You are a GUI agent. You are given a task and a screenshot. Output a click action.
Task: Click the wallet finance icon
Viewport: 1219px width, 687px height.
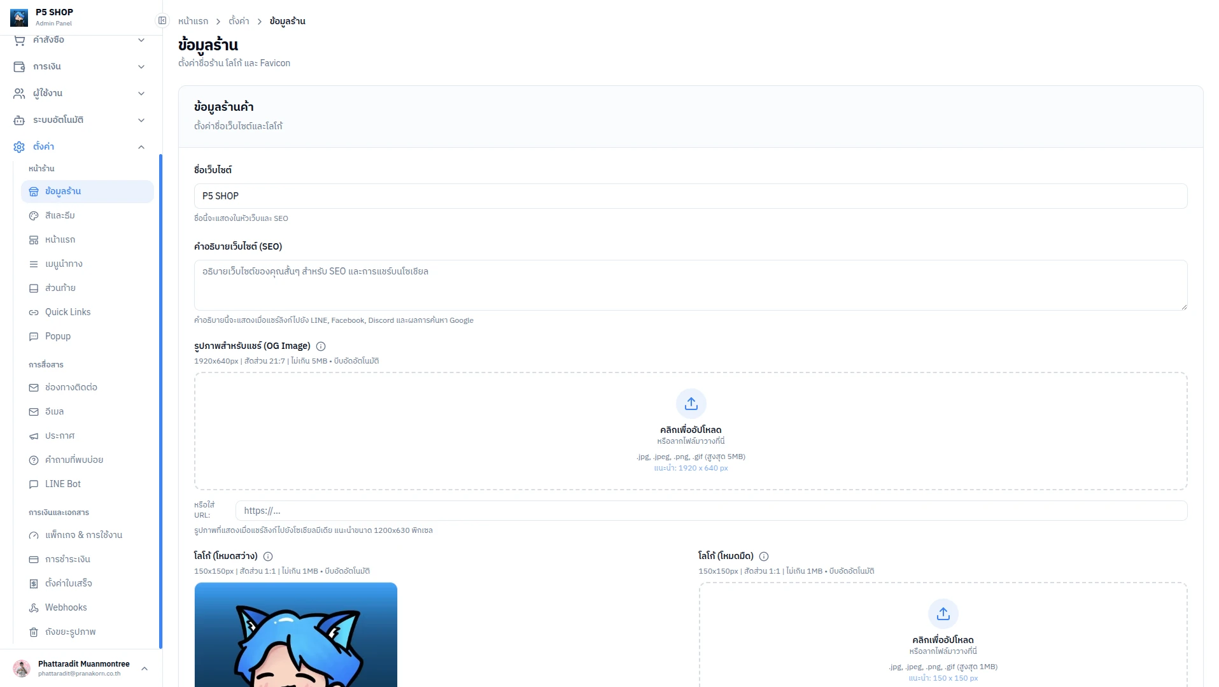(19, 67)
